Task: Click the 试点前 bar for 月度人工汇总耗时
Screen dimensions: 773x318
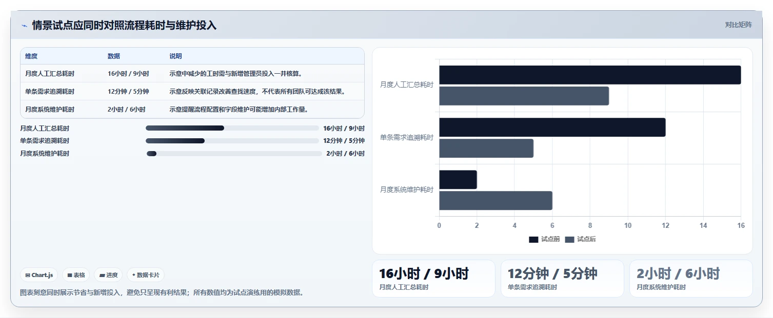Action: point(590,75)
